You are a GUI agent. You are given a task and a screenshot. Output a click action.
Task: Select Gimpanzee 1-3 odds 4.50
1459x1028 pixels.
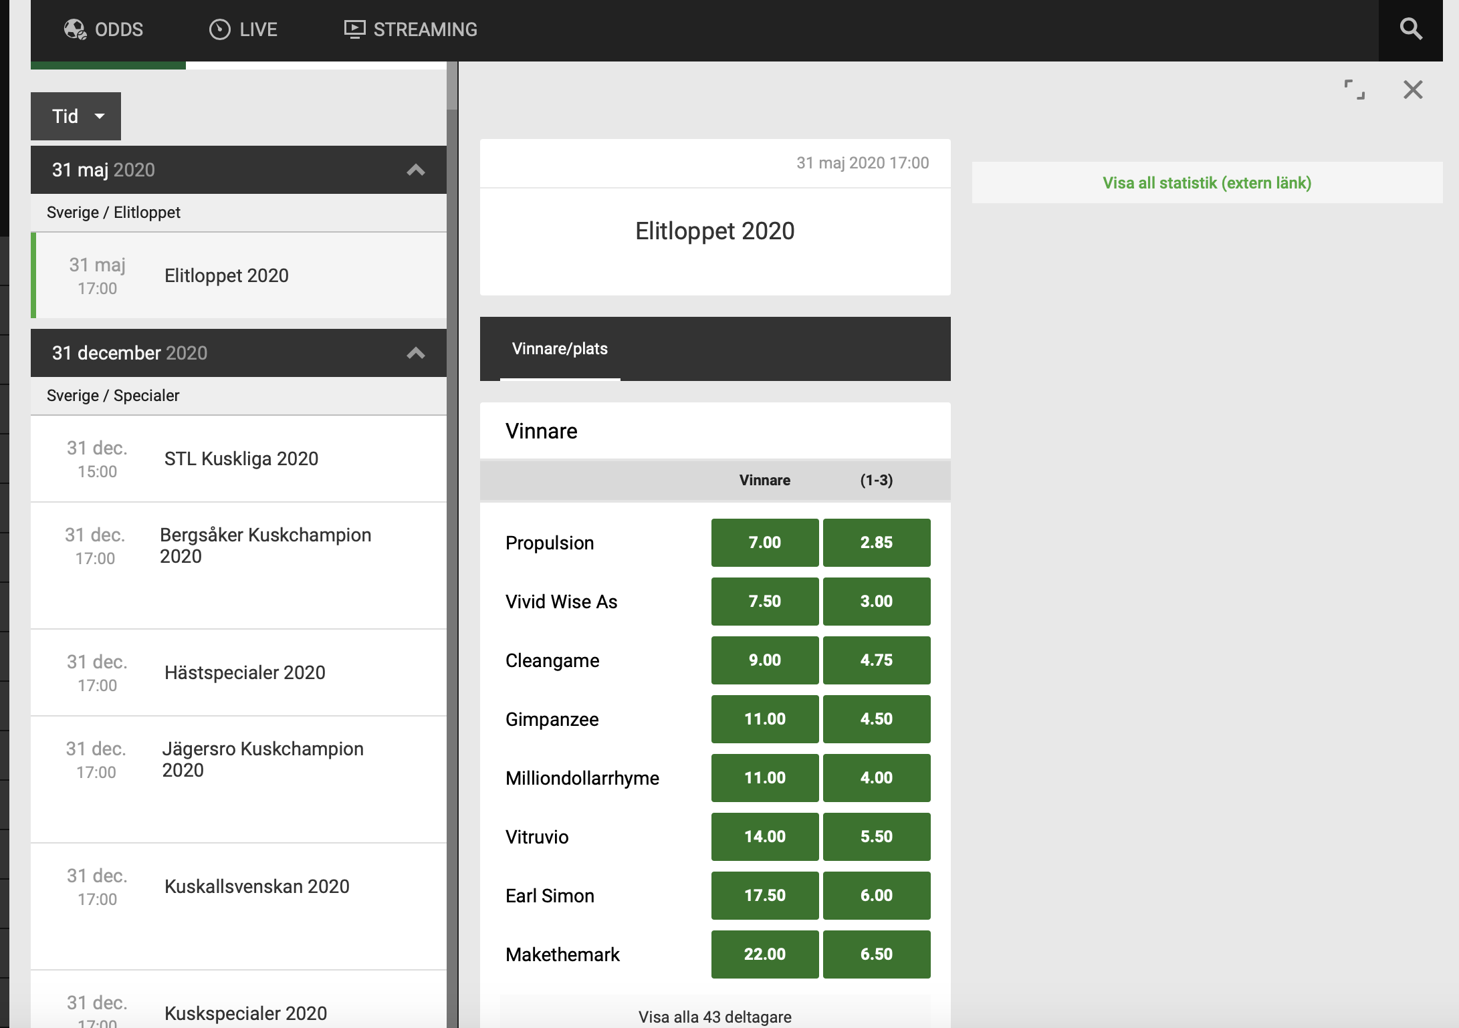tap(877, 719)
